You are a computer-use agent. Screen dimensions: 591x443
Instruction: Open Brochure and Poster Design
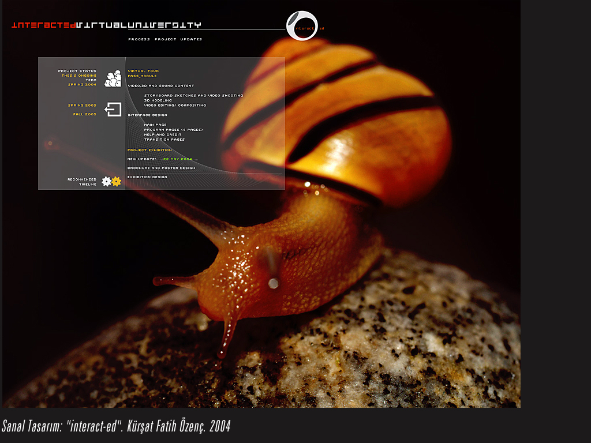coord(161,168)
